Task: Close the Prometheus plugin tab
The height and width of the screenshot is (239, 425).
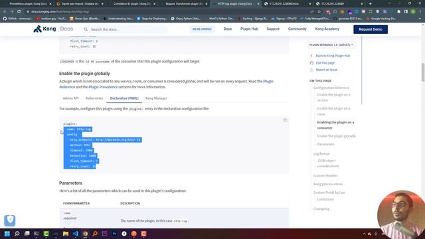Action: pyautogui.click(x=50, y=4)
